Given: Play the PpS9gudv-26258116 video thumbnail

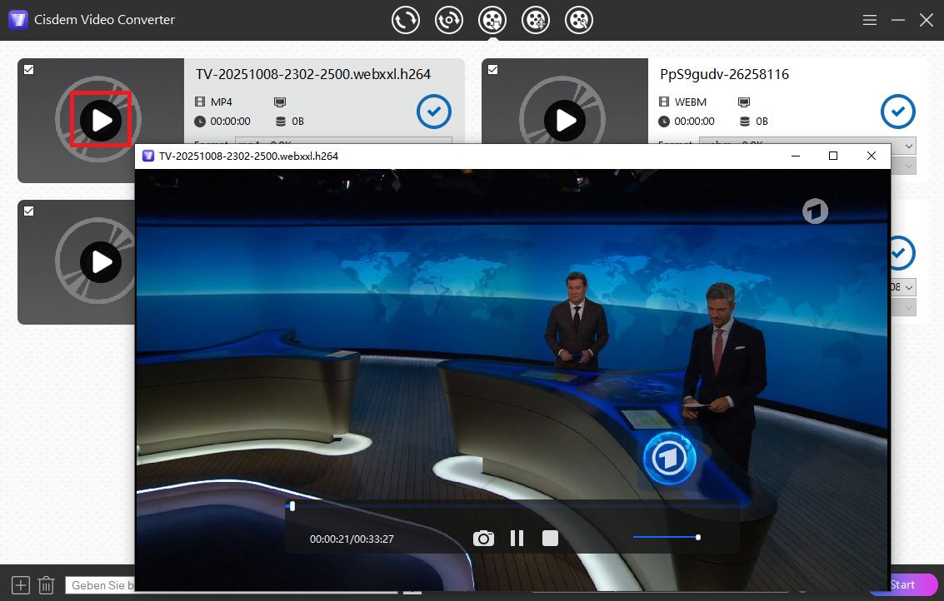Looking at the screenshot, I should (566, 121).
